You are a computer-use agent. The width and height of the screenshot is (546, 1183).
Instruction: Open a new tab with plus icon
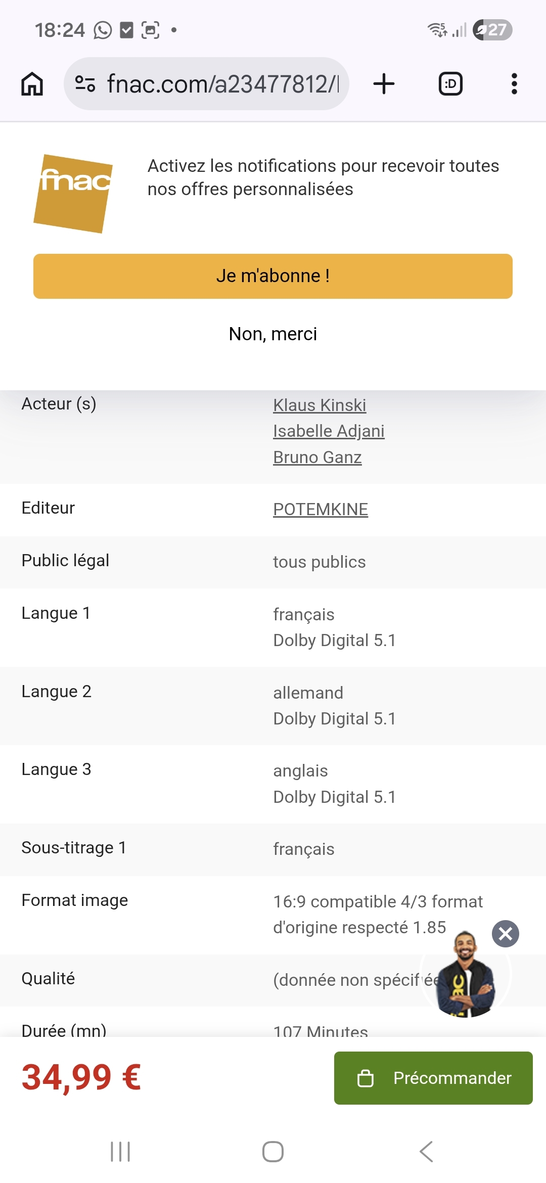click(x=384, y=84)
